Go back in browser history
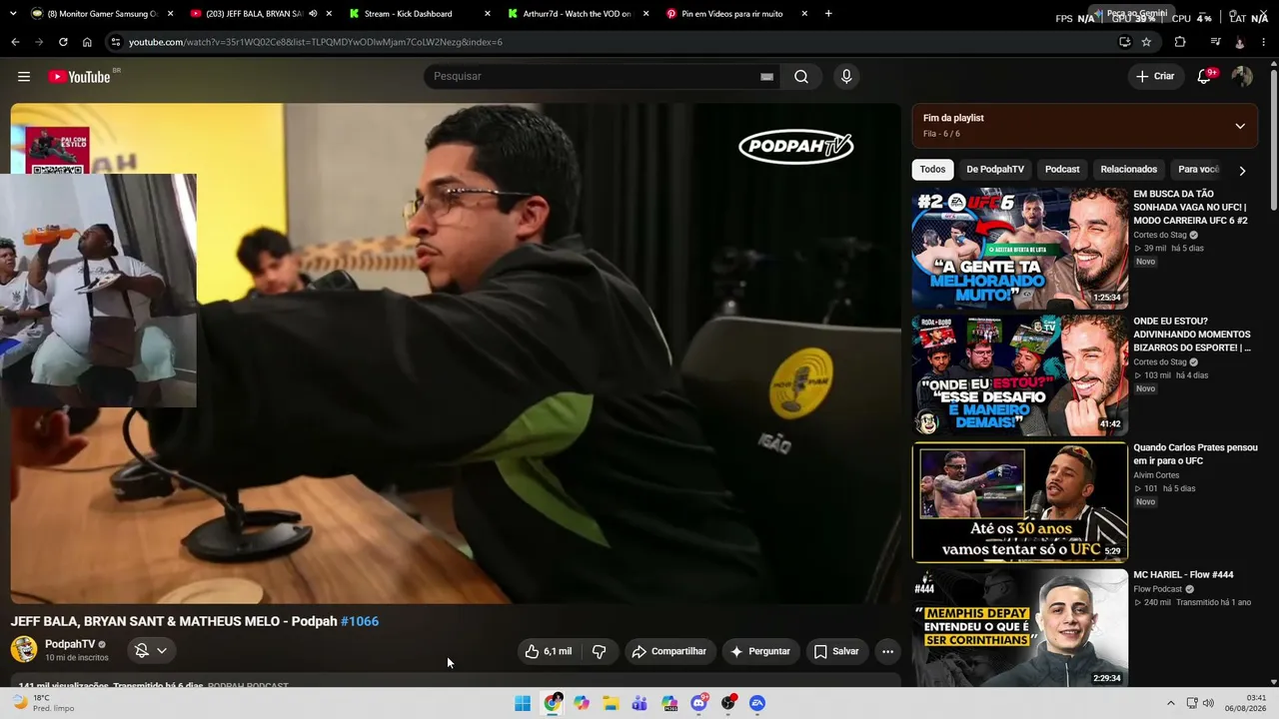This screenshot has width=1279, height=719. click(15, 42)
